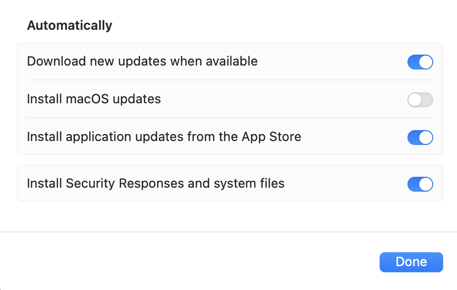Click the "Download new updates when available" label

coord(142,61)
